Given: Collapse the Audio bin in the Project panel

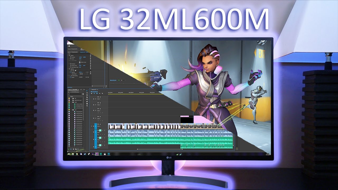Looking at the screenshot, I should click(71, 102).
